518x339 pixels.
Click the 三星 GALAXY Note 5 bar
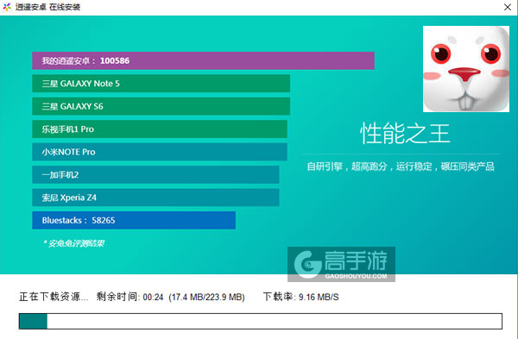(x=161, y=84)
